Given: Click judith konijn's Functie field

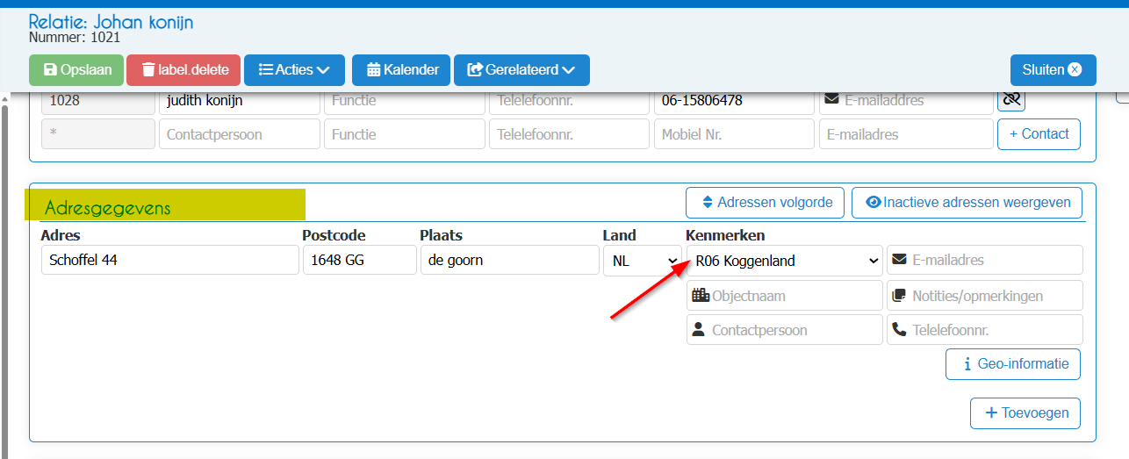Looking at the screenshot, I should [x=404, y=100].
